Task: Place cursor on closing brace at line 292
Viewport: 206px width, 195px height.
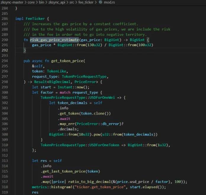Action: 25,50
